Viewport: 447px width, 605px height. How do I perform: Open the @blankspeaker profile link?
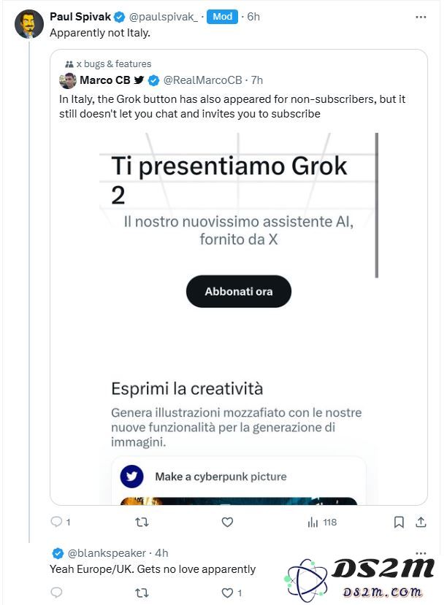point(107,553)
